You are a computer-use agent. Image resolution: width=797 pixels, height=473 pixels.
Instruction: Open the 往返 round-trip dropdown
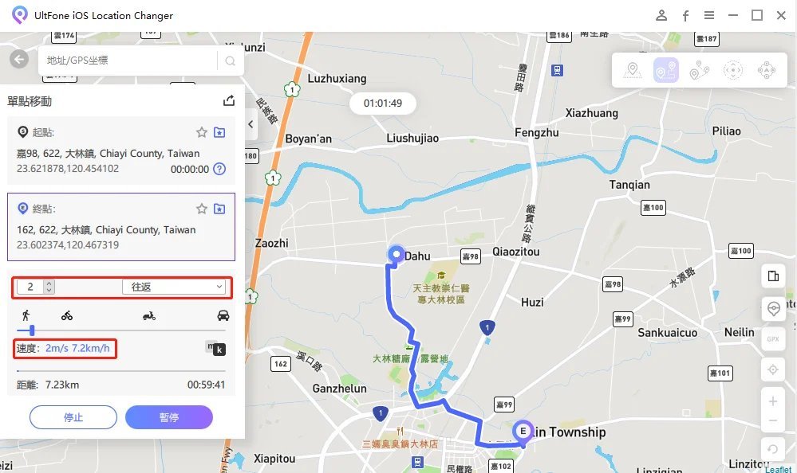(x=174, y=287)
